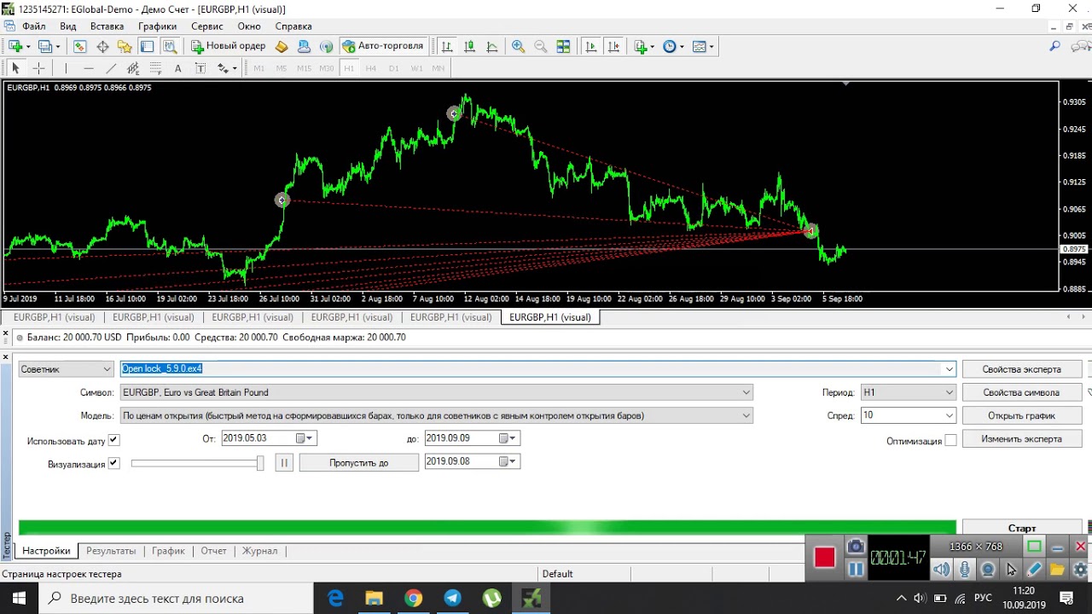Click 'Новый ордер' button
The height and width of the screenshot is (614, 1092).
click(228, 46)
